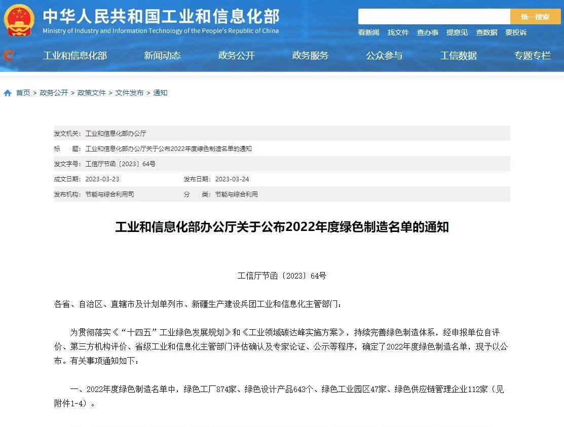Viewport: 564px width, 427px height.
Task: Open the 公众参与 navigation item
Action: point(384,56)
